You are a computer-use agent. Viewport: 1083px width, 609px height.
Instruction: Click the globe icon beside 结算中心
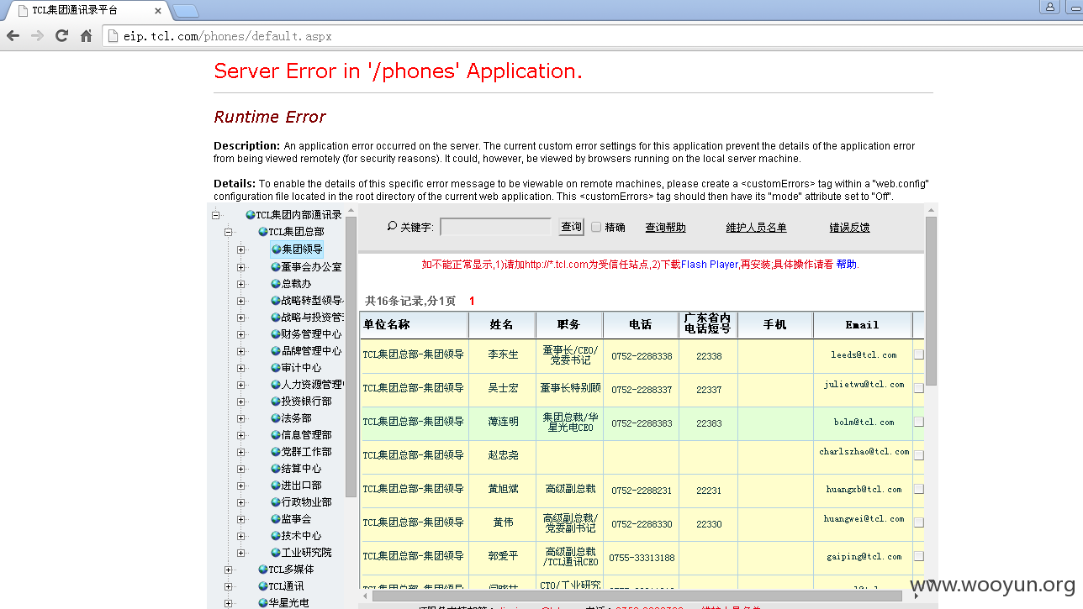tap(276, 468)
